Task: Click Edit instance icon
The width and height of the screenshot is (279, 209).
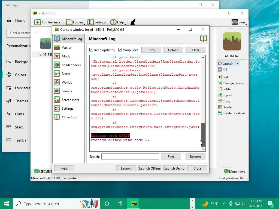Action: [x=220, y=77]
